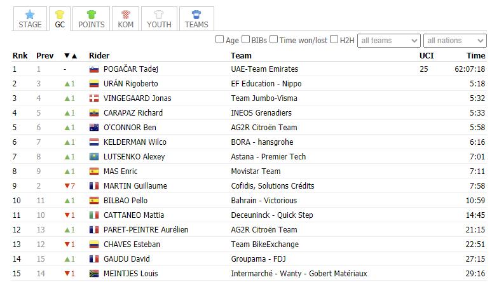Click the Spanish flag beside Mas
499x282 pixels.
click(94, 171)
